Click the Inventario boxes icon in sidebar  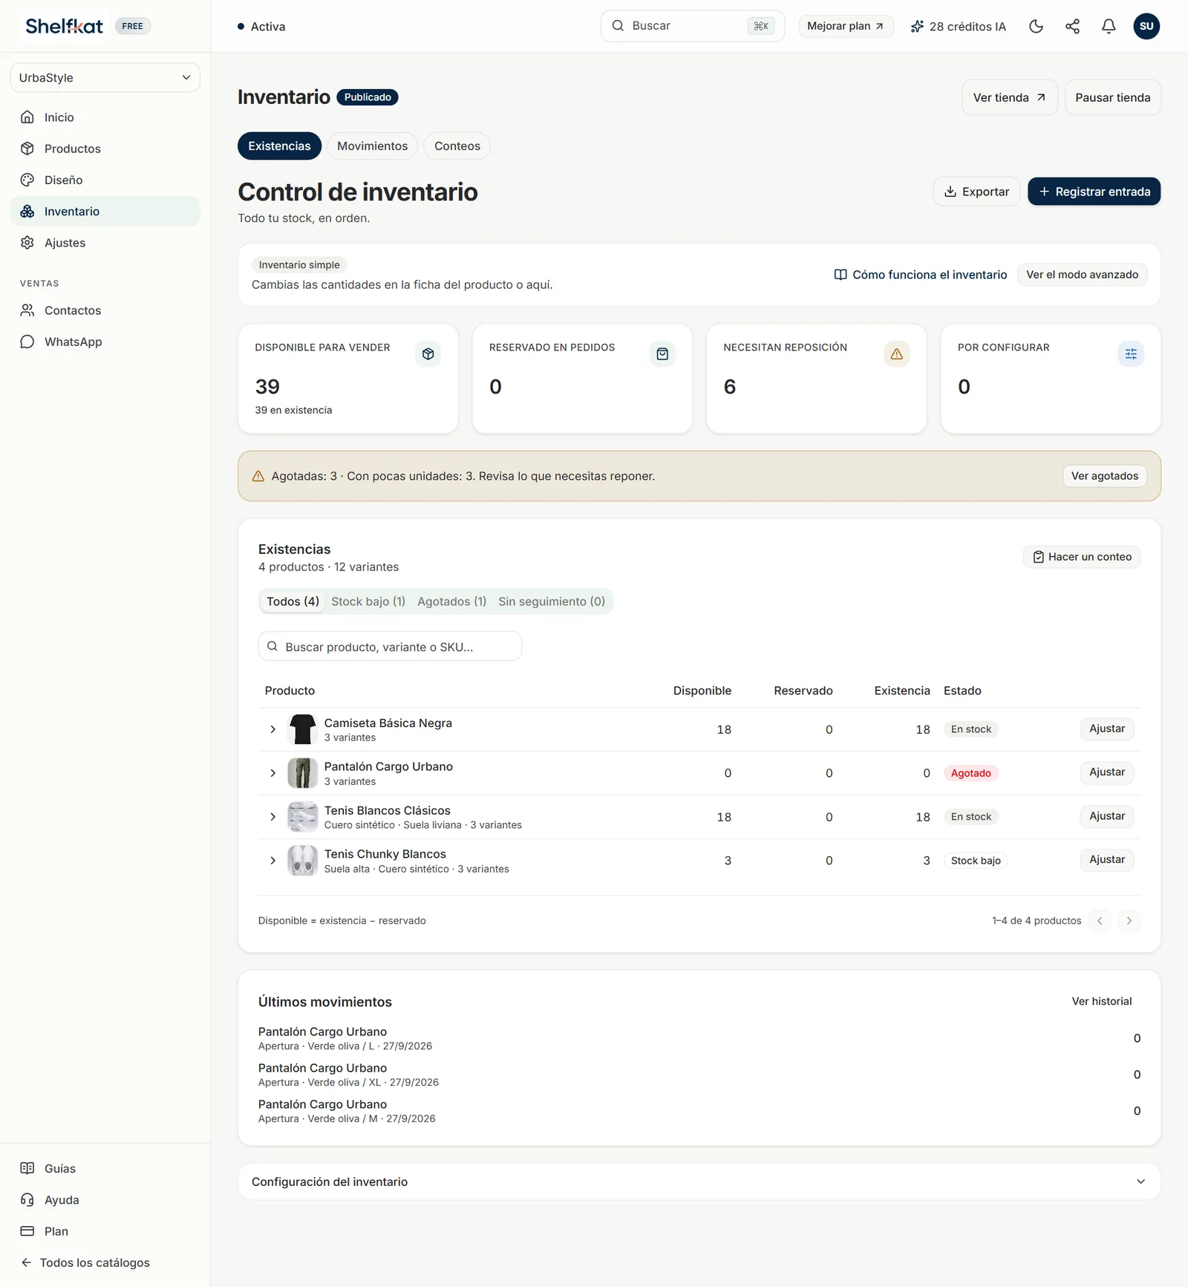27,211
